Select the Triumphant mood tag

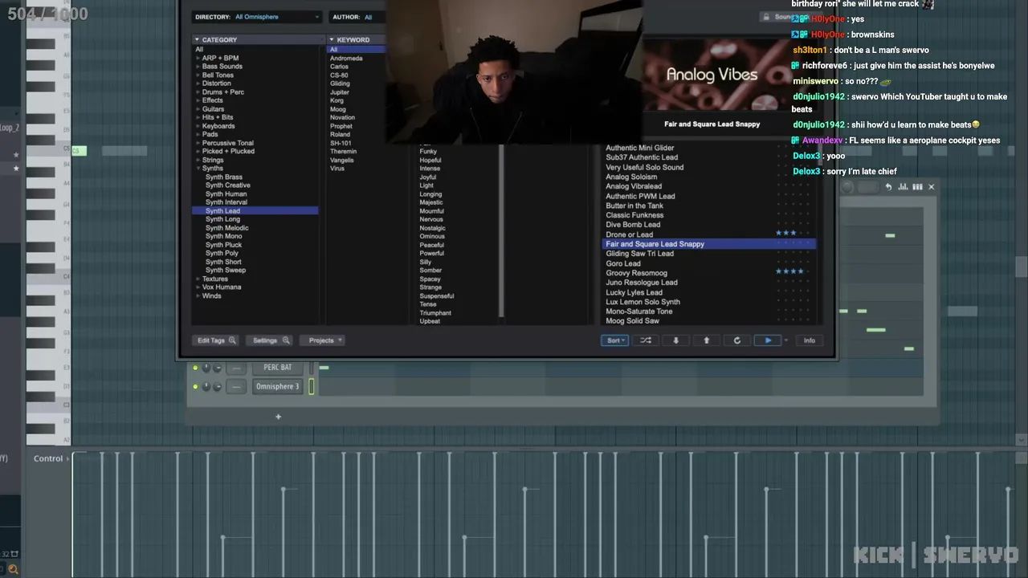point(435,313)
